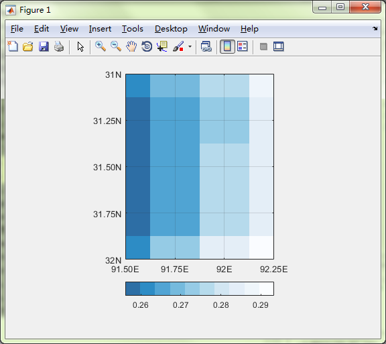Click the Link Plot toolbar icon
The height and width of the screenshot is (344, 386).
point(206,46)
